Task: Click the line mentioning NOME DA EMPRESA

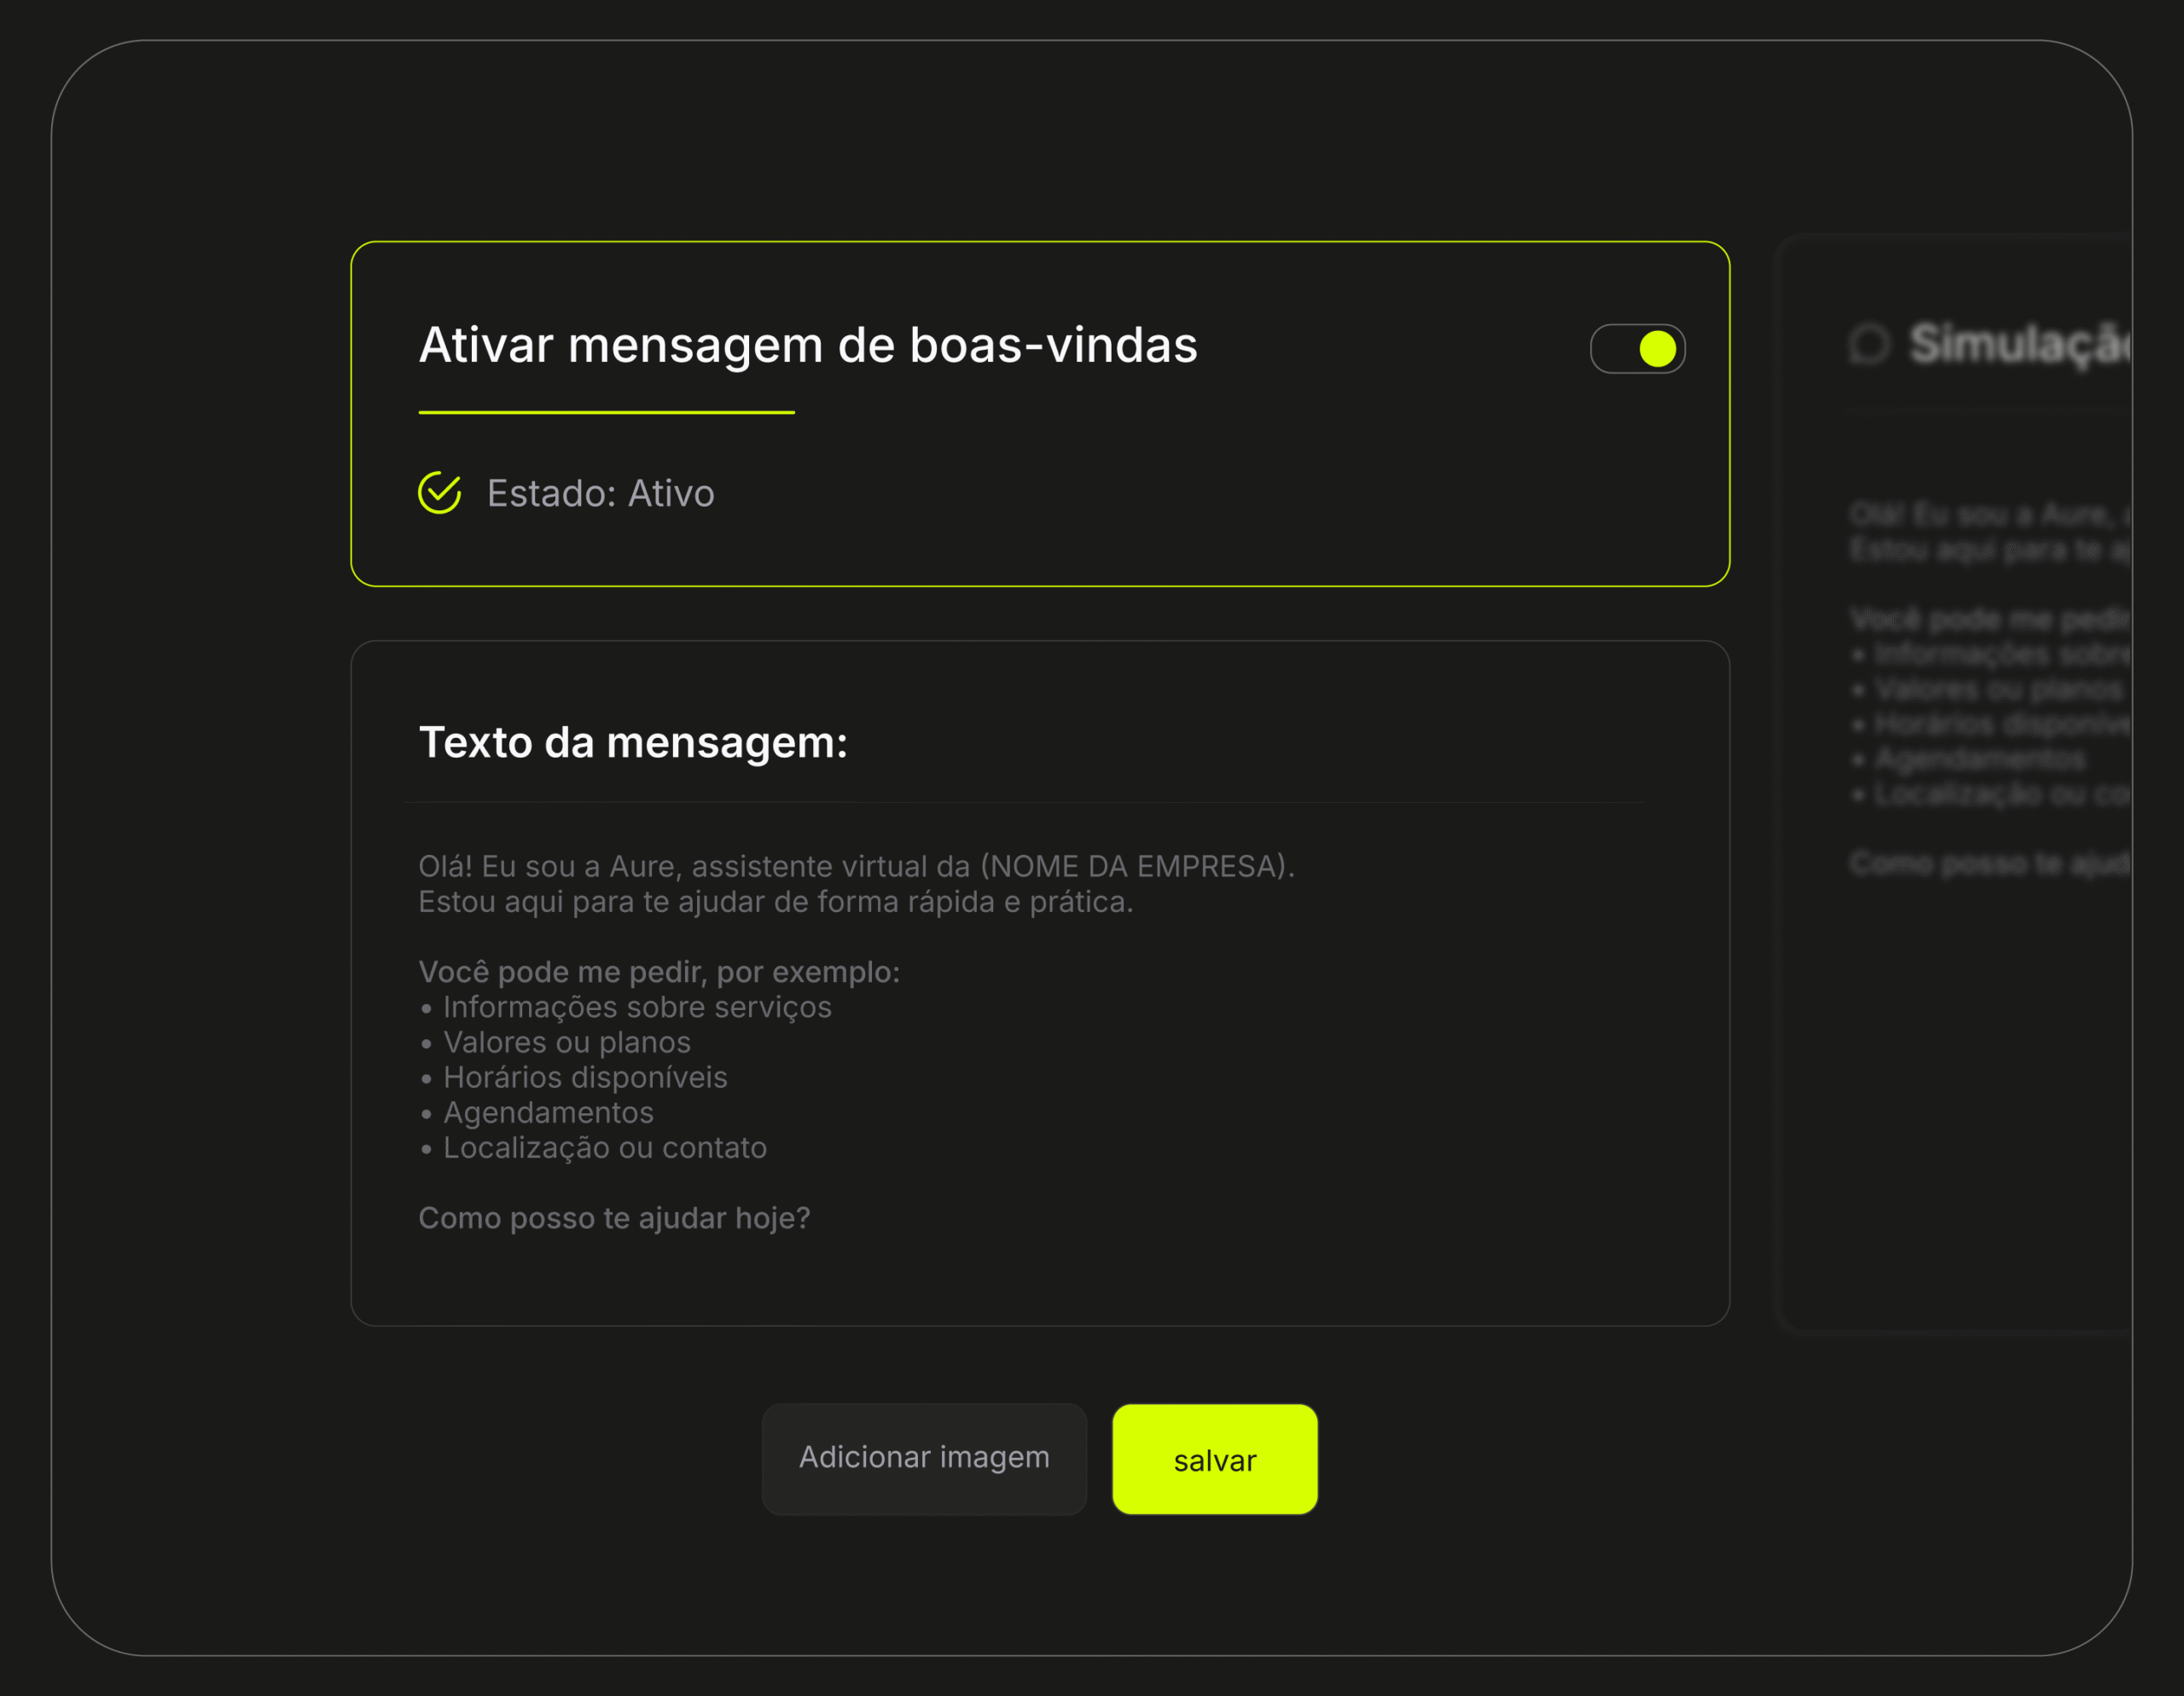Action: (x=856, y=866)
